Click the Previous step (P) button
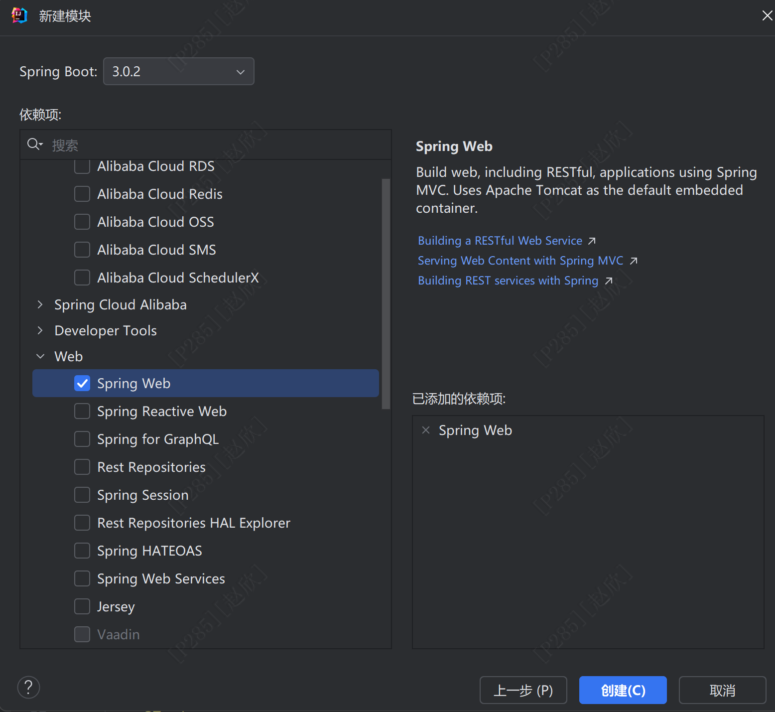 (523, 690)
